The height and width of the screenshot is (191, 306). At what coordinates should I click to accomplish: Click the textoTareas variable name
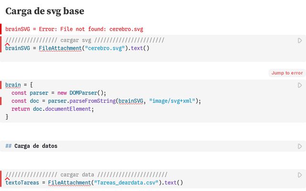coord(22,182)
